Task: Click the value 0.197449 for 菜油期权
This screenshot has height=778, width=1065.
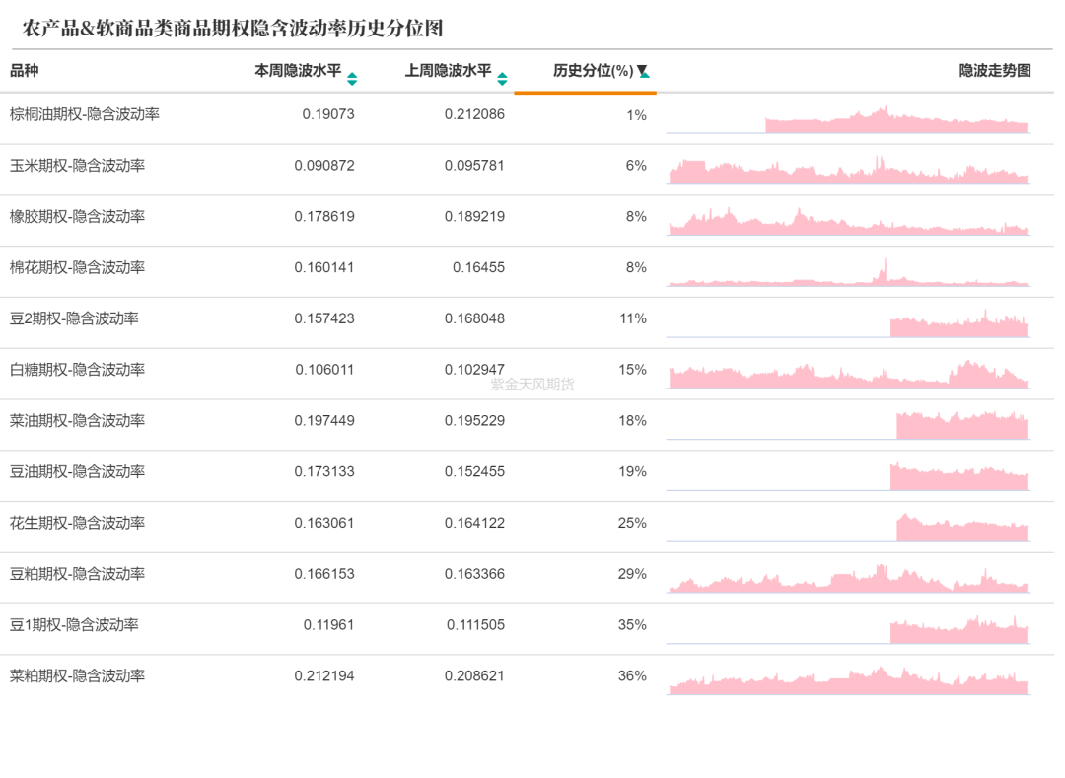Action: pyautogui.click(x=324, y=420)
